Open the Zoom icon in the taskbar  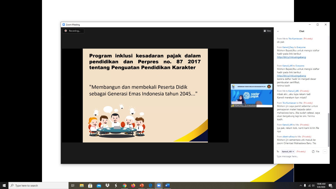pos(159,186)
